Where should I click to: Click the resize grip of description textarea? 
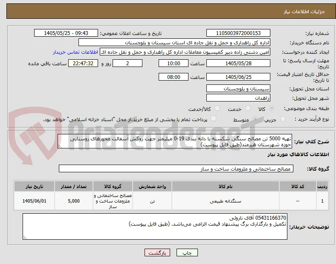(60, 146)
